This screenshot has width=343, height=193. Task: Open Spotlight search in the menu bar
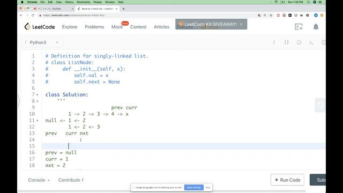click(x=309, y=2)
